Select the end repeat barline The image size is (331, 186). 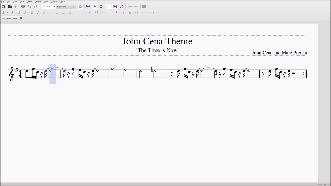305,74
